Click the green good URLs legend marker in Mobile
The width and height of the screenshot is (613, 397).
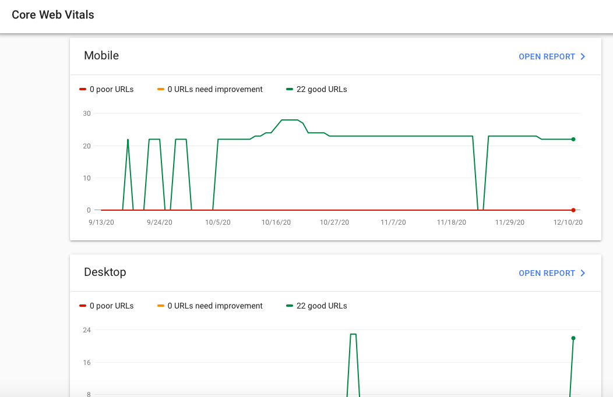point(290,90)
